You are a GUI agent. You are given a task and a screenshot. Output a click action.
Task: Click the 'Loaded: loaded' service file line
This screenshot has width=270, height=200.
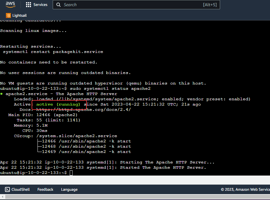tap(132, 99)
